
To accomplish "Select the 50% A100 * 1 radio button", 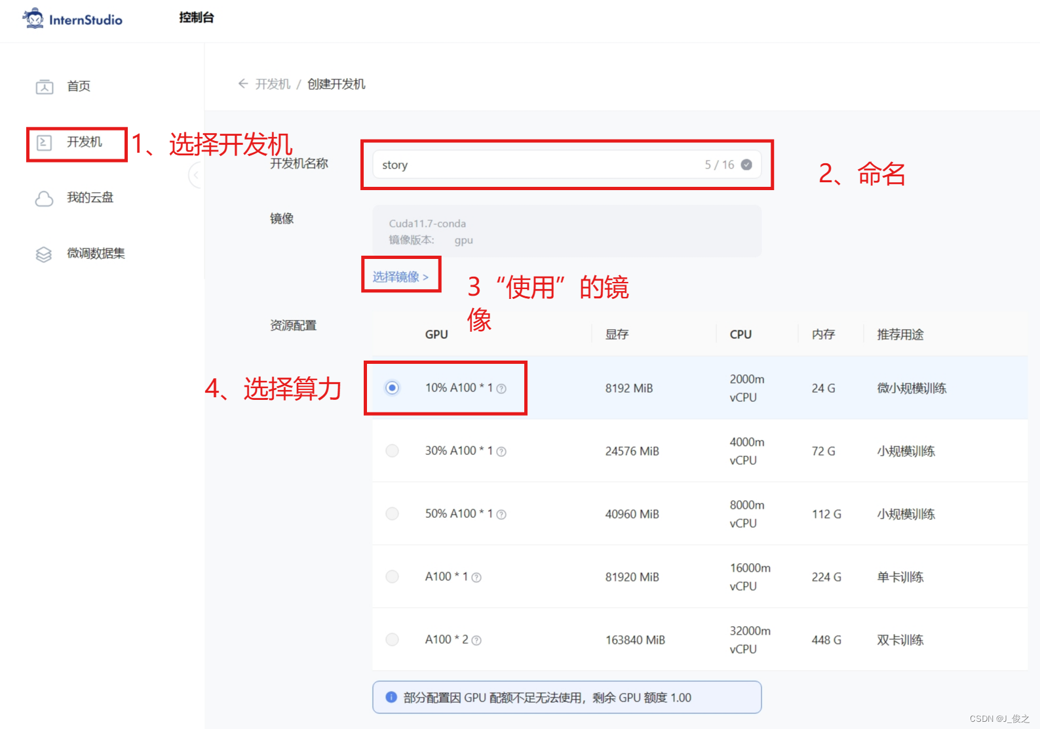I will (x=392, y=514).
